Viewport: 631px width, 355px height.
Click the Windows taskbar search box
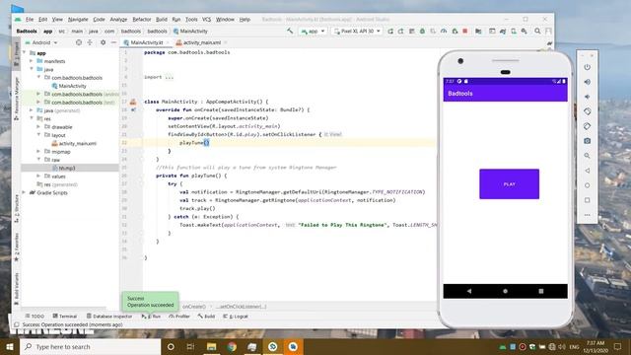tap(90, 346)
